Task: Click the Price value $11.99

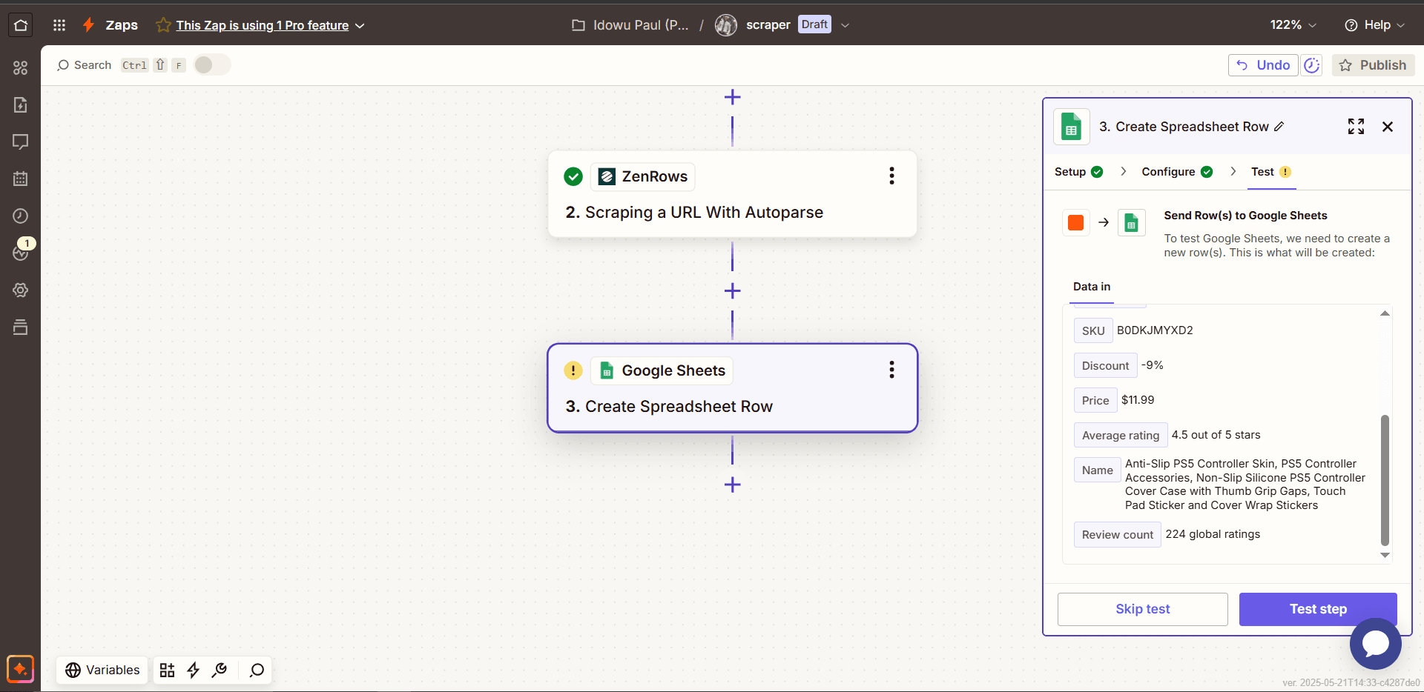Action: [1138, 400]
